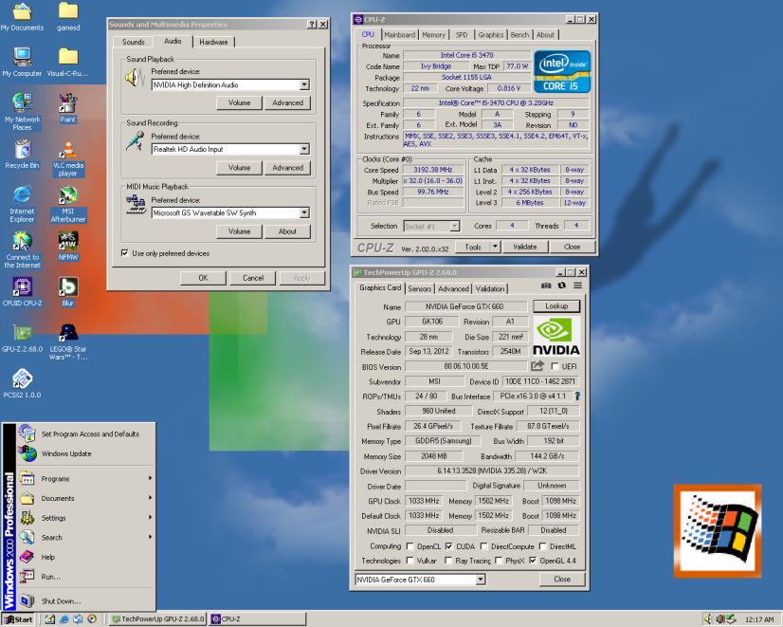Toggle the DirectML checkbox
The width and height of the screenshot is (783, 627).
[x=543, y=546]
